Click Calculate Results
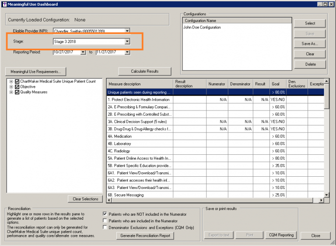336x246 pixels. pos(145,71)
